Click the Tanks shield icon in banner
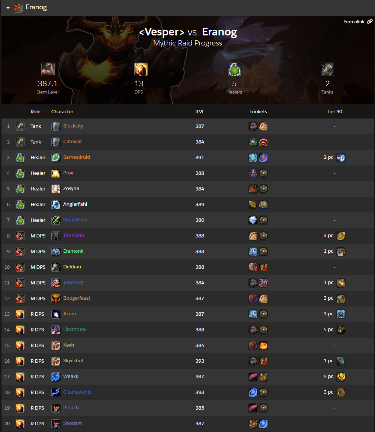The width and height of the screenshot is (375, 432). pyautogui.click(x=327, y=69)
